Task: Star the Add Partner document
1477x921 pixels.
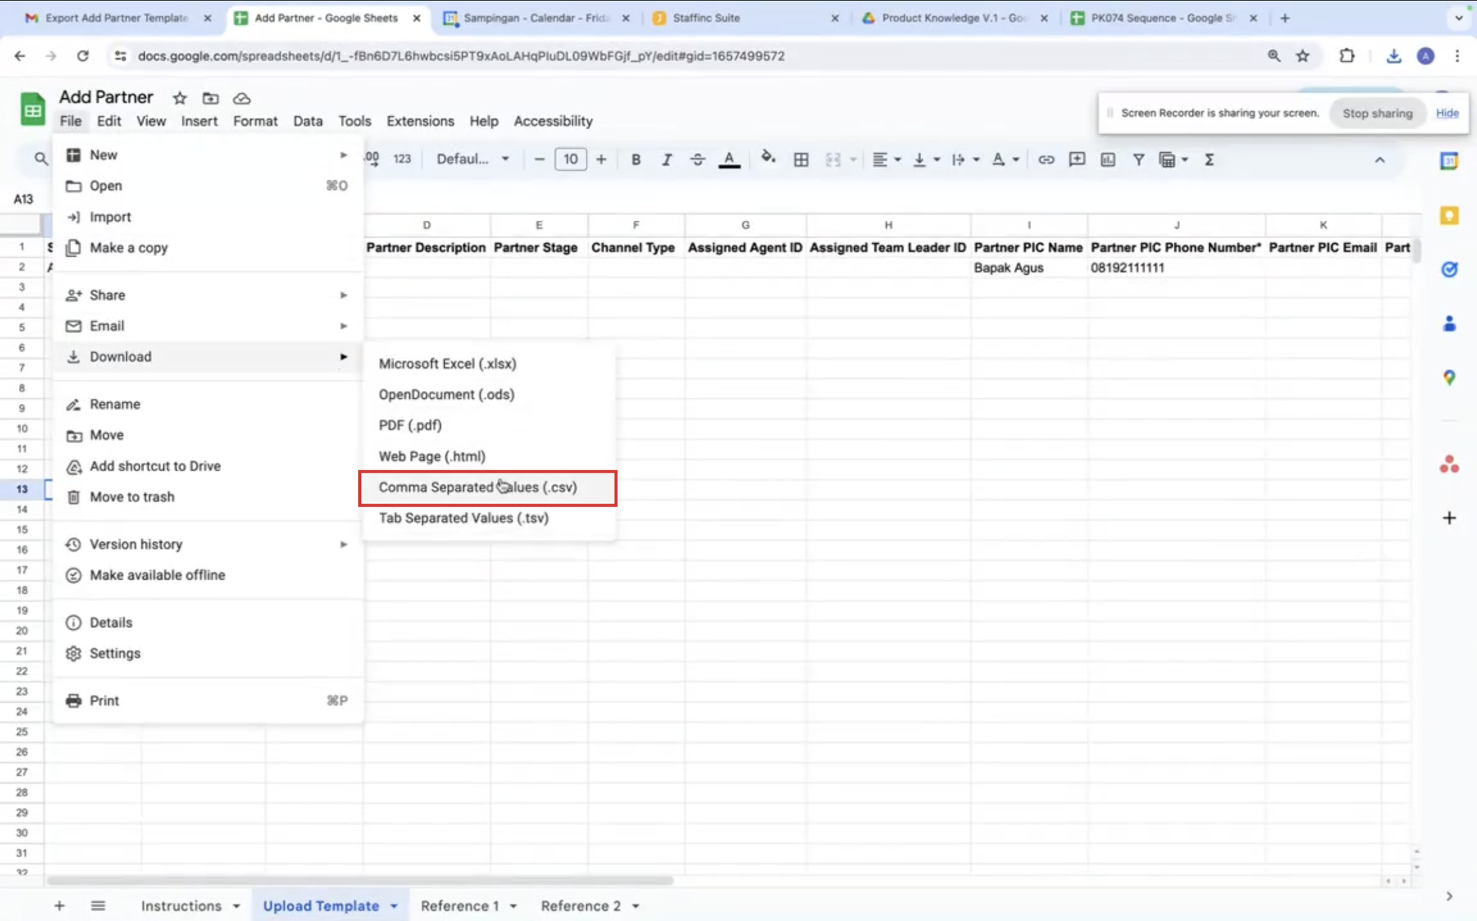Action: [179, 98]
